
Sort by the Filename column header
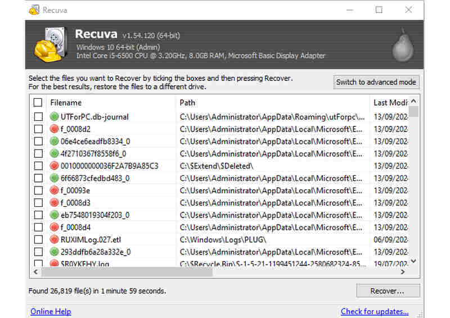(x=111, y=103)
